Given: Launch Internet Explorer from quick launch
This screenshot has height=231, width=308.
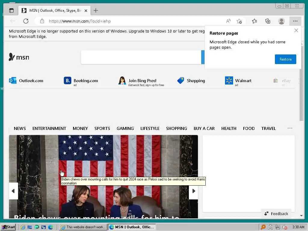Looking at the screenshot, I should [x=23, y=227].
